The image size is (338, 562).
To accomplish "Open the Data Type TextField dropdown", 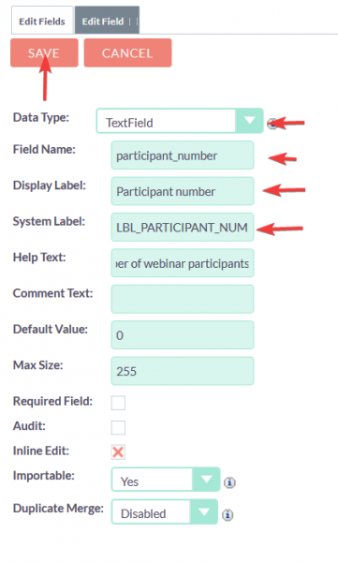I will [180, 121].
